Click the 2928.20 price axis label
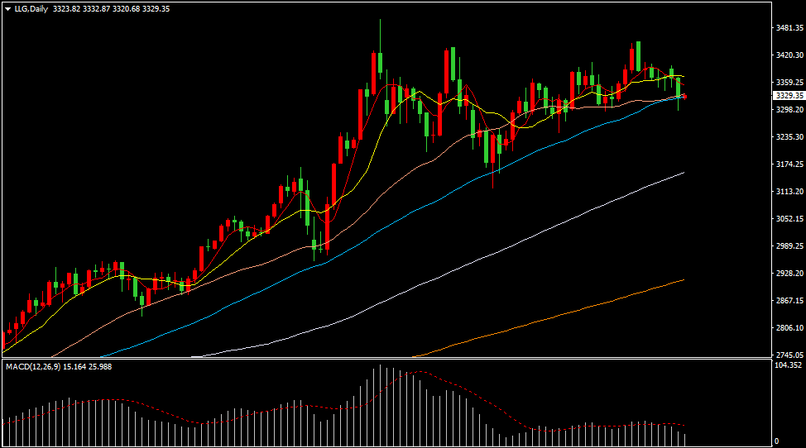 pyautogui.click(x=789, y=274)
